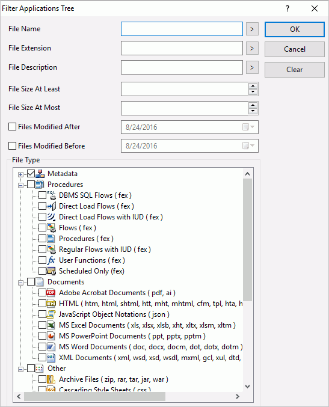
Task: Click the JavaScript Object Notations icon
Action: pos(51,314)
